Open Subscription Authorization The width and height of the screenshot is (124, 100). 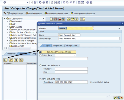83,14
